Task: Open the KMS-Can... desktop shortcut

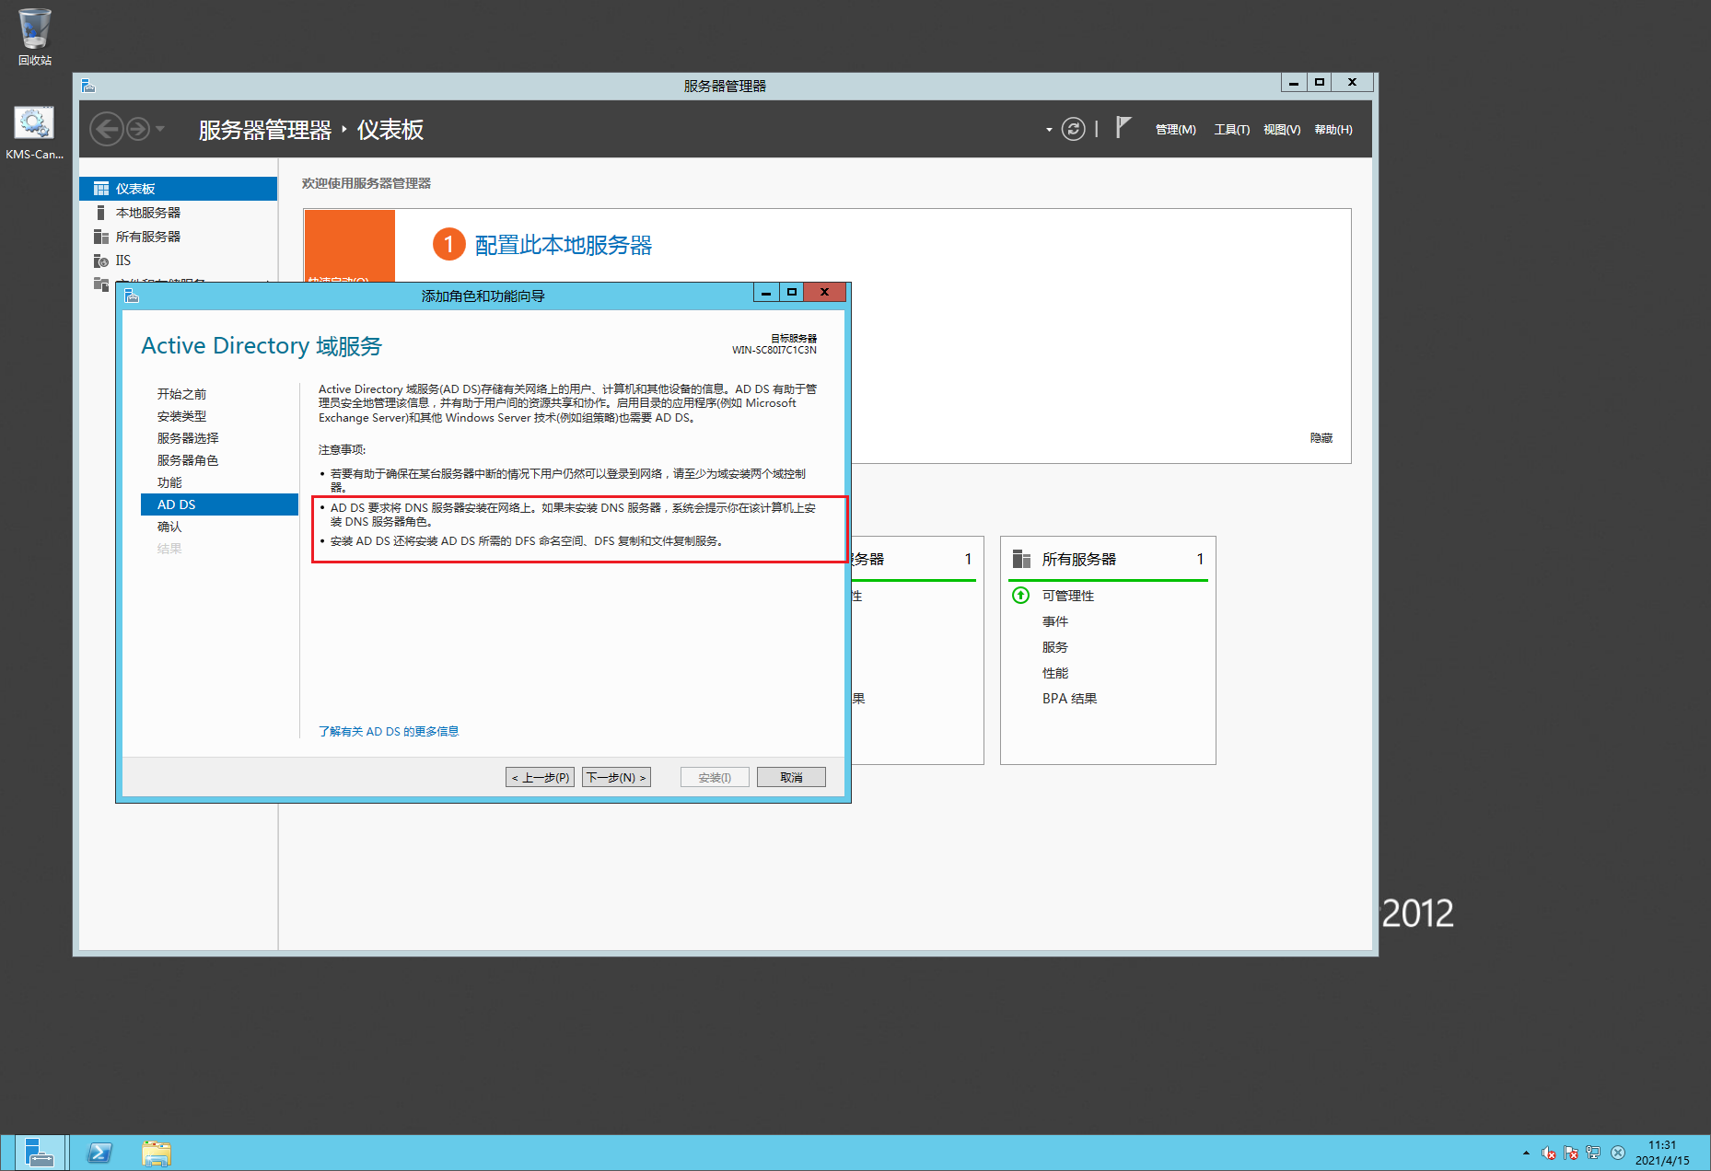Action: coord(34,133)
